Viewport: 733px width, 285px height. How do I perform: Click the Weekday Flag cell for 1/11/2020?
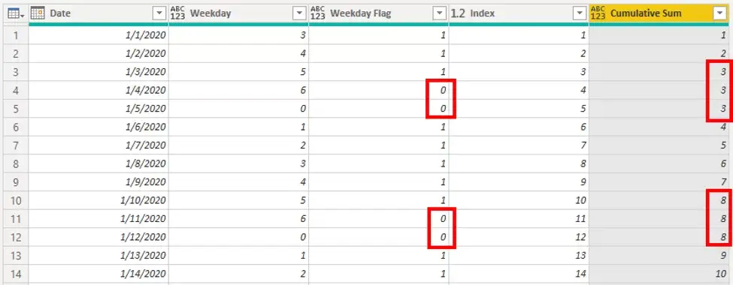click(x=379, y=218)
